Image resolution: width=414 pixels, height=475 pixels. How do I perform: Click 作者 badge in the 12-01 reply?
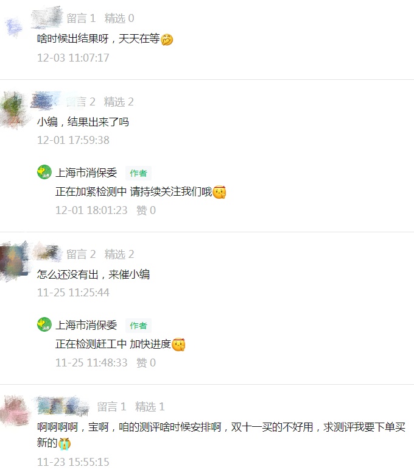click(x=138, y=173)
